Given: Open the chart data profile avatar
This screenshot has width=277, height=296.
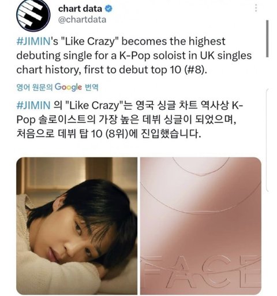Looking at the screenshot, I should 33,15.
